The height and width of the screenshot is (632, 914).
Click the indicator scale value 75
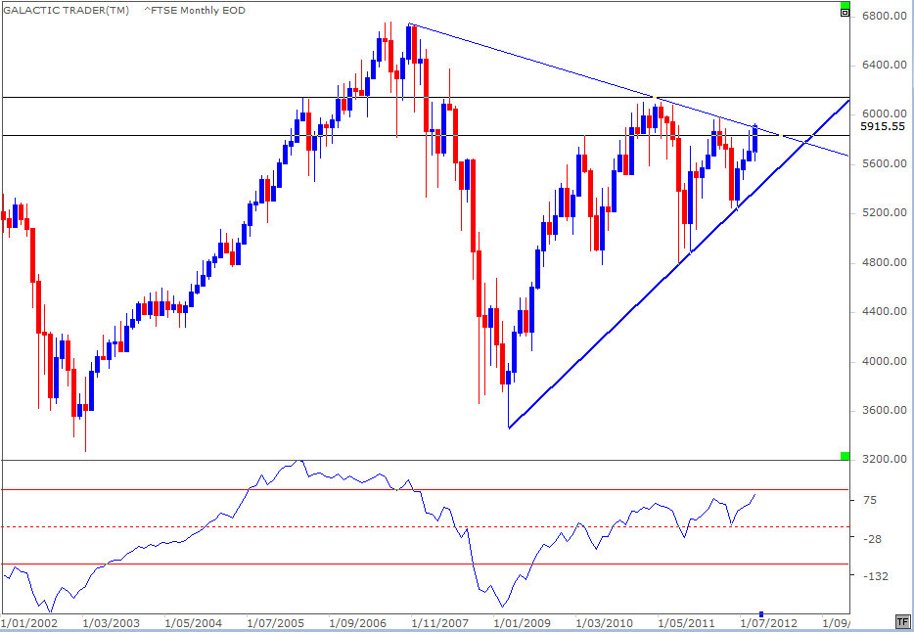pos(870,500)
